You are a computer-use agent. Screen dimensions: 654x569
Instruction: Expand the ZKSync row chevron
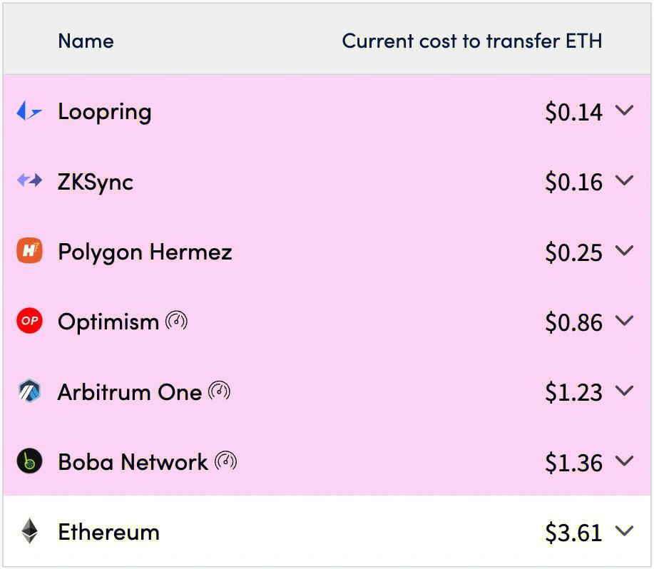[624, 180]
